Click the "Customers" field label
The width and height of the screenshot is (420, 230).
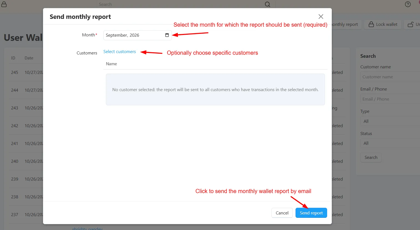coord(87,53)
